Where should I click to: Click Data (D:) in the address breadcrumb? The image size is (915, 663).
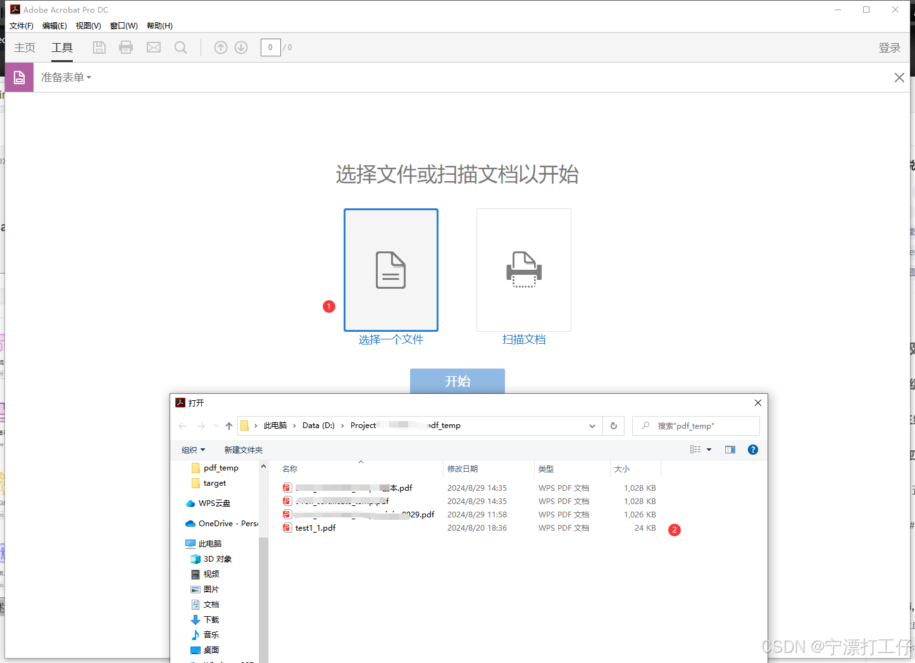[318, 426]
